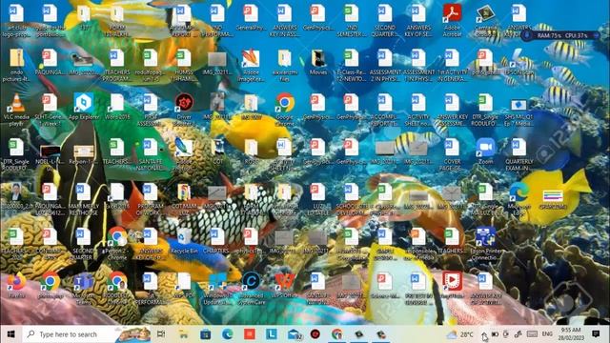The width and height of the screenshot is (610, 343).
Task: Open the Microsoft Teams desktop shortcut
Action: (x=83, y=289)
